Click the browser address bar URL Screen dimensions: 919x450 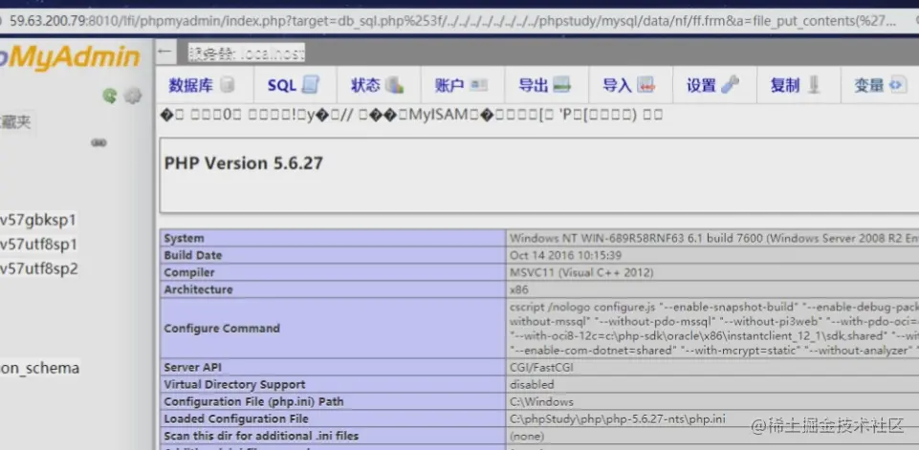point(452,22)
